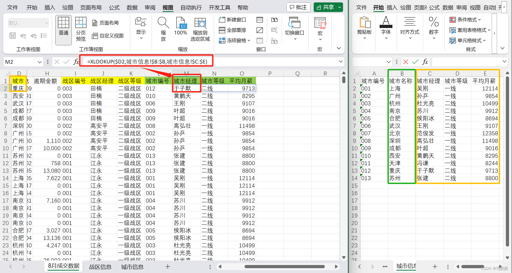The height and width of the screenshot is (273, 512).
Task: Click the right window vertical scrollbar thumb
Action: tap(507, 161)
